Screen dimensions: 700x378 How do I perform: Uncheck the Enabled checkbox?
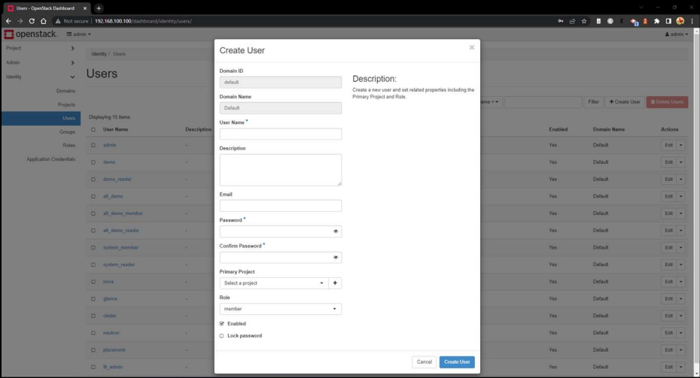tap(221, 323)
